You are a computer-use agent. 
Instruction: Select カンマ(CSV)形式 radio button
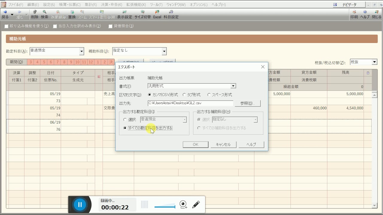(x=150, y=95)
